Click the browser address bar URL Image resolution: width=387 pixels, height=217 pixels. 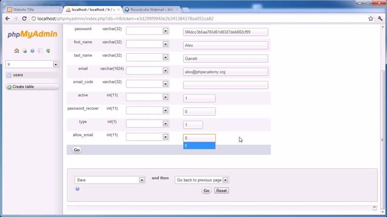[125, 19]
